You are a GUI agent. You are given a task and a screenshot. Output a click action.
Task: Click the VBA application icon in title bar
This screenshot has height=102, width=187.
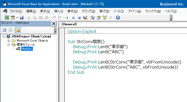click(4, 4)
